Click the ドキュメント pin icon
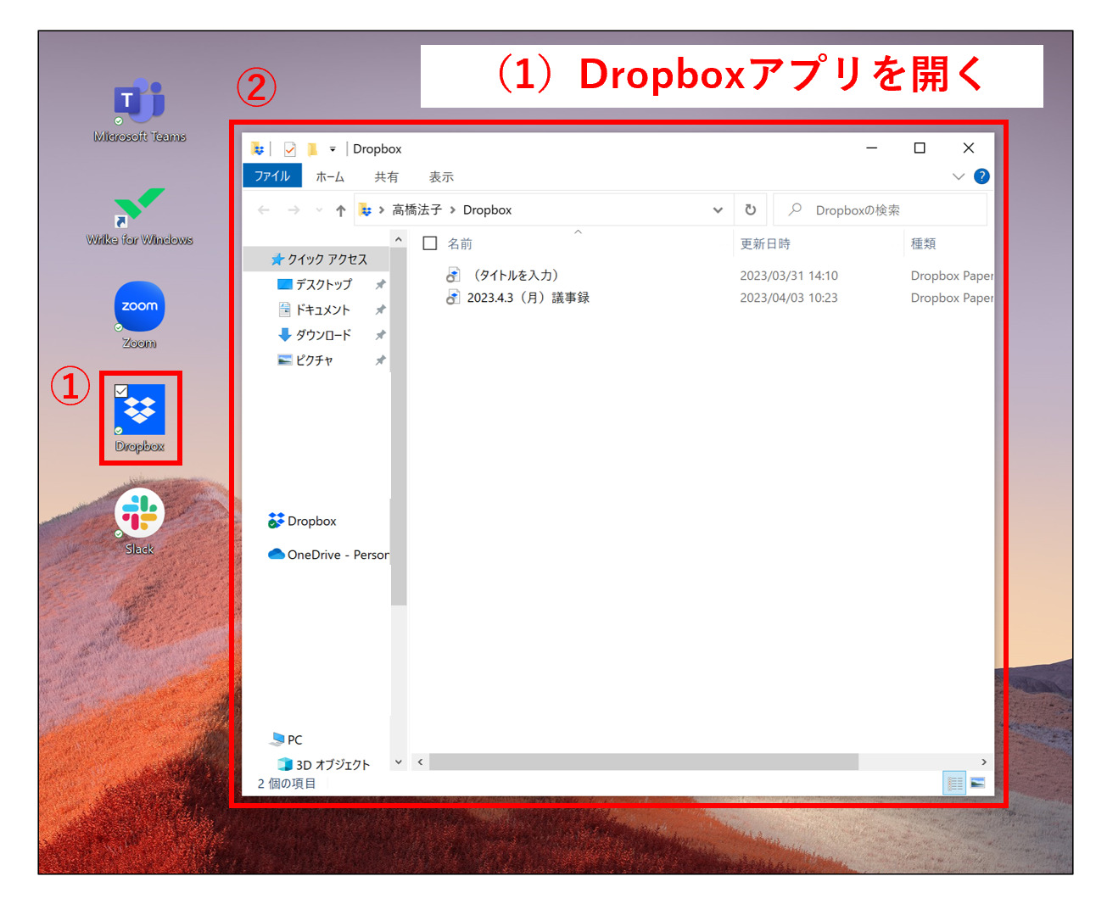This screenshot has width=1107, height=904. point(380,310)
